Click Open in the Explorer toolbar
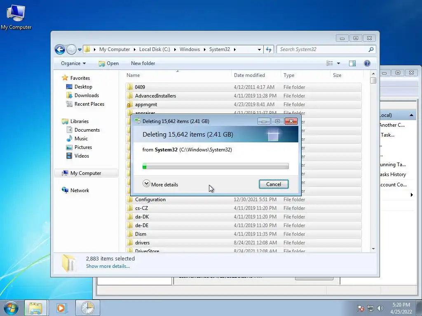Image resolution: width=422 pixels, height=316 pixels. coord(109,63)
